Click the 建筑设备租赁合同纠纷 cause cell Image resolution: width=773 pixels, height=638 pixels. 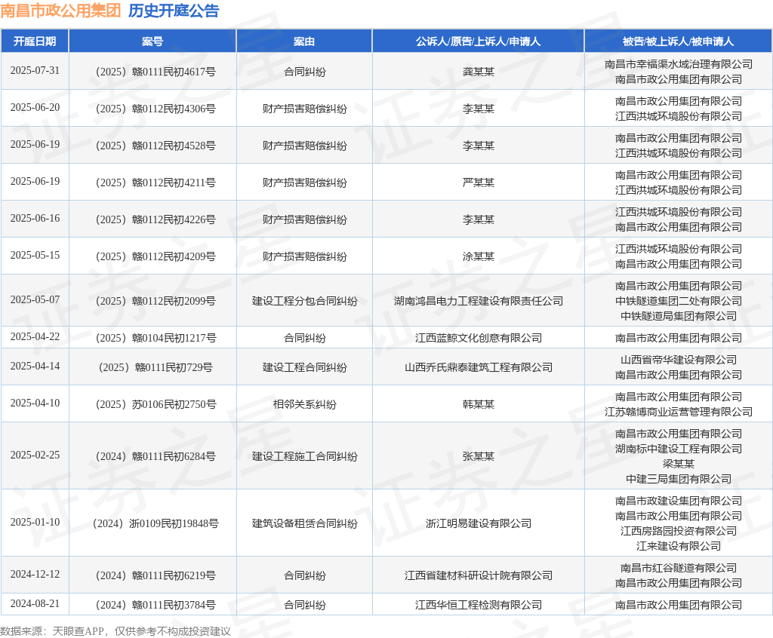coord(305,523)
